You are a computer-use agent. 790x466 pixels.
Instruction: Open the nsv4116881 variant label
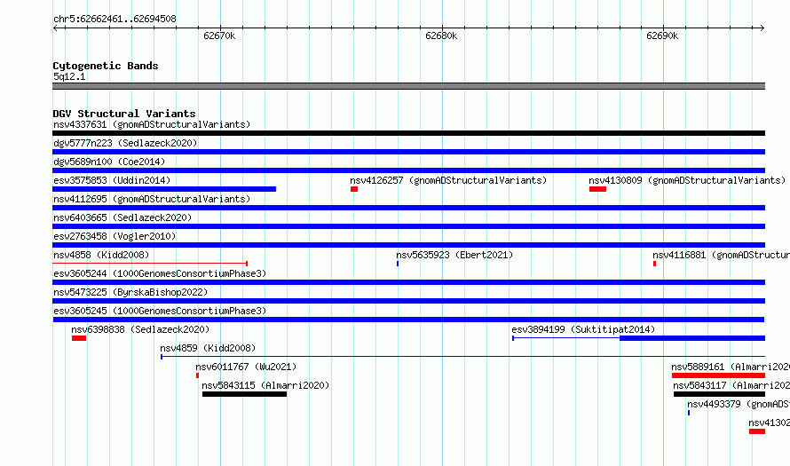(721, 255)
